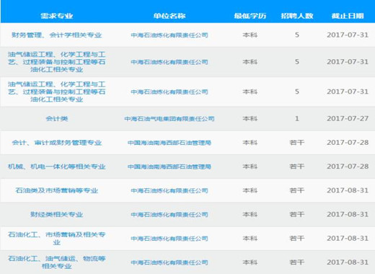Click 最低学历 column header

[x=250, y=16]
